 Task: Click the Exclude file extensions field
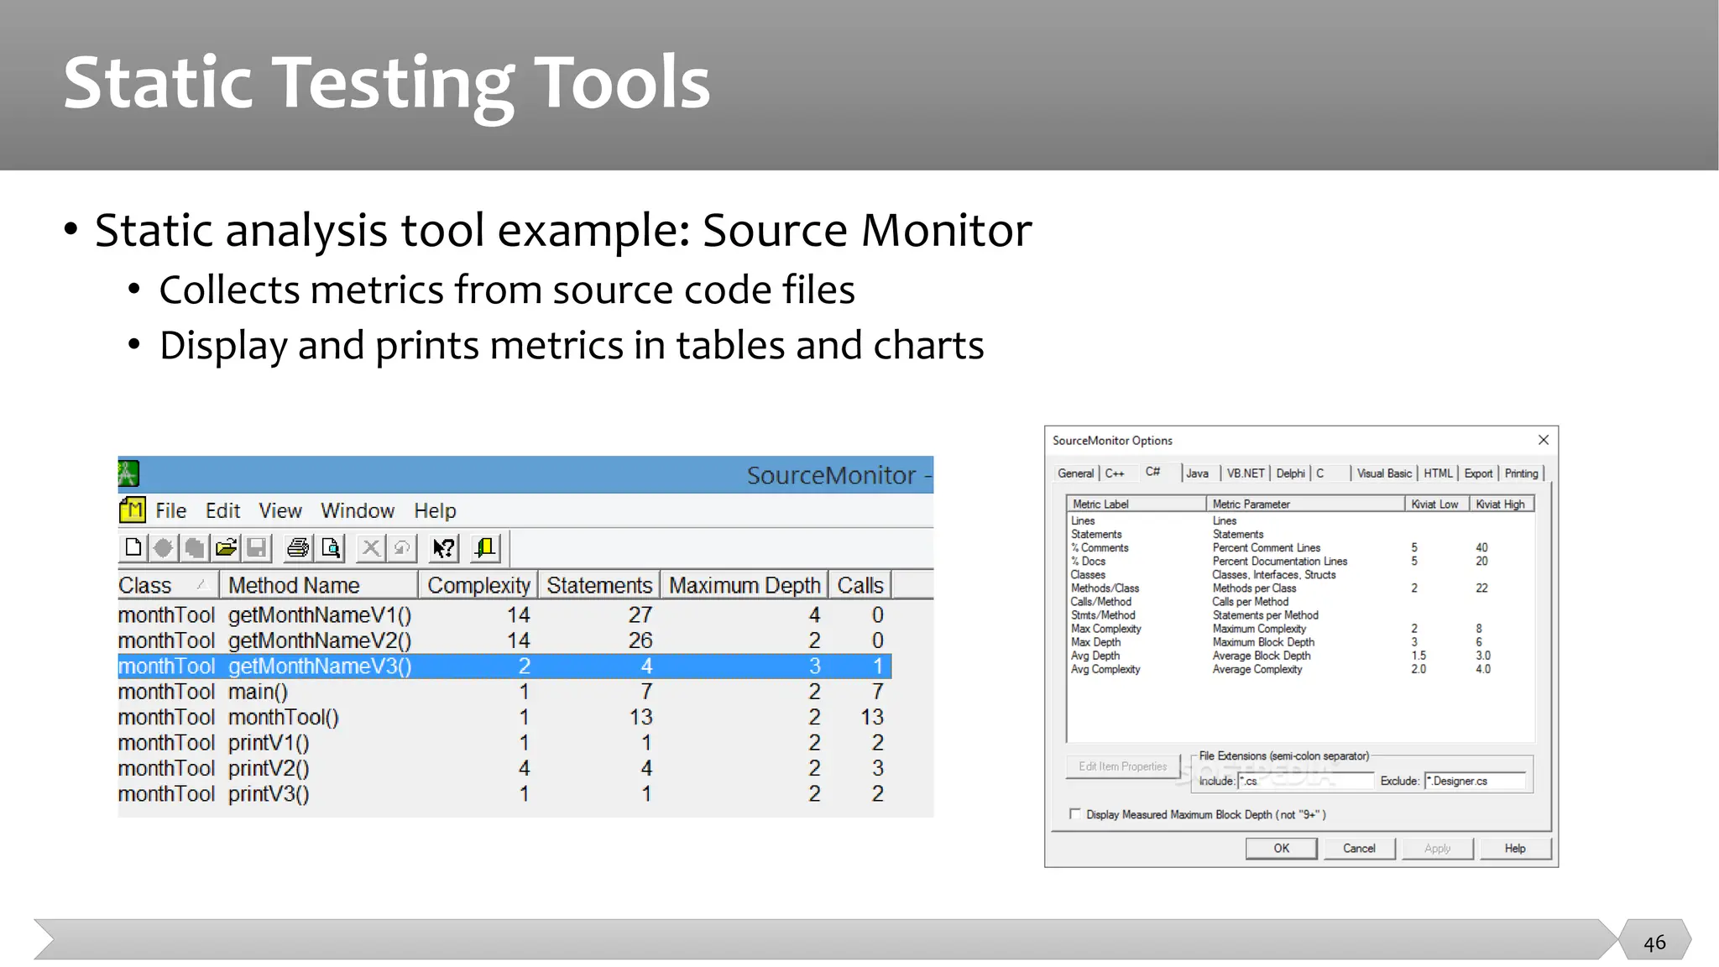[x=1476, y=781]
